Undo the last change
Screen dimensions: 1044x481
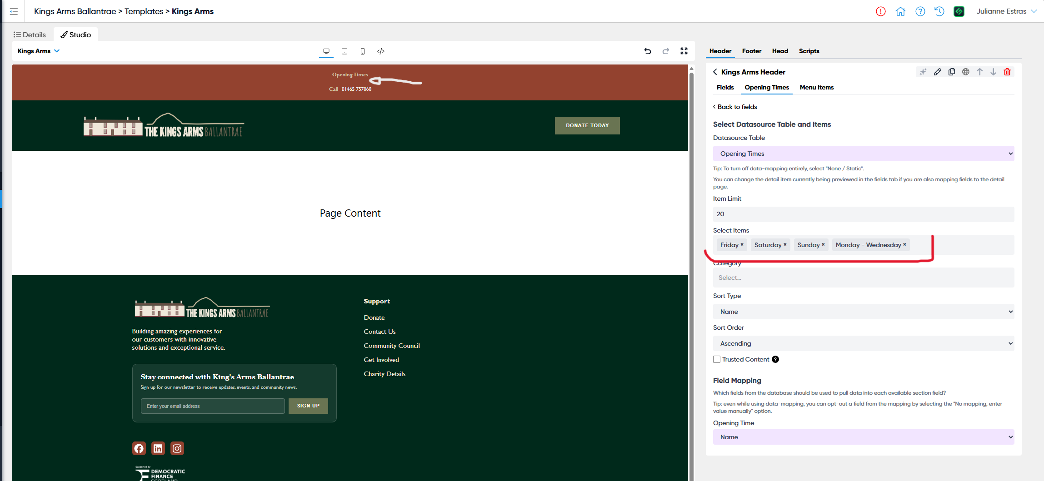point(648,51)
